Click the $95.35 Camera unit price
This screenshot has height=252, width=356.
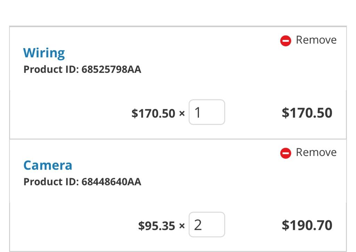(x=157, y=226)
